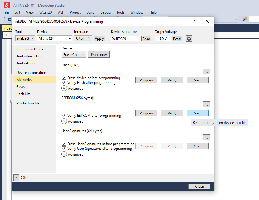
Task: Open the Interface dropdown showing UPDI
Action: coord(83,39)
